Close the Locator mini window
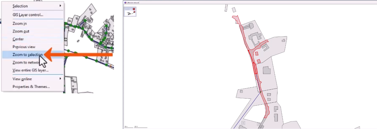This screenshot has width=377, height=129. point(134,9)
